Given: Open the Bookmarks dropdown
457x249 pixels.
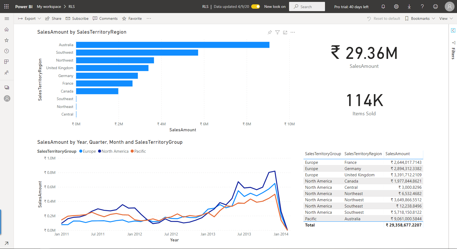Looking at the screenshot, I should coord(420,18).
